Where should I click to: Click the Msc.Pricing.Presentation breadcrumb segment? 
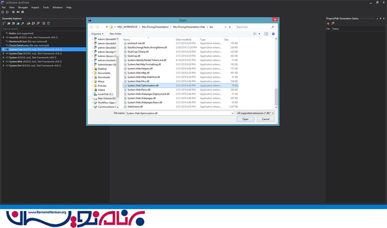tap(155, 27)
